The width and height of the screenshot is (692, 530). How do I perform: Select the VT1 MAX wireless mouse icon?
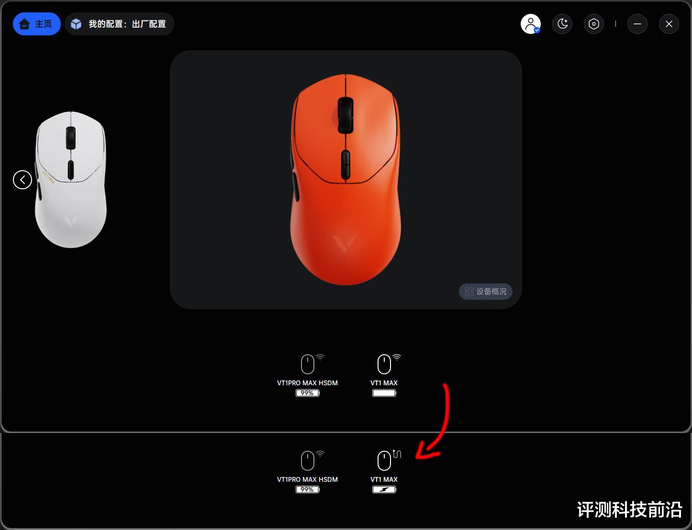tap(384, 364)
